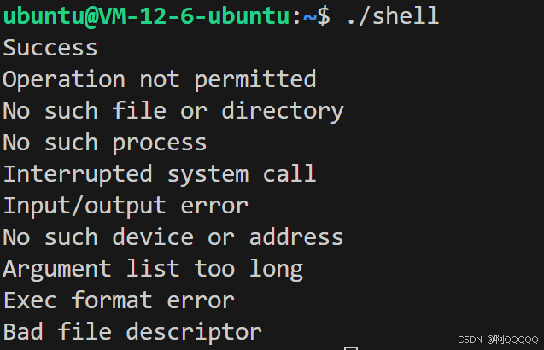Click the 'Bad file descriptor' line

132,332
